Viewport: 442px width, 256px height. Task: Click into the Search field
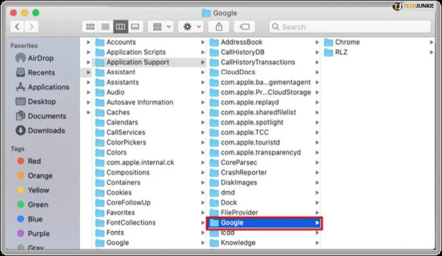point(350,27)
